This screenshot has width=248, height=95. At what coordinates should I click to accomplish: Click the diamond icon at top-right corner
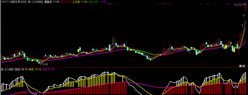click(246, 2)
